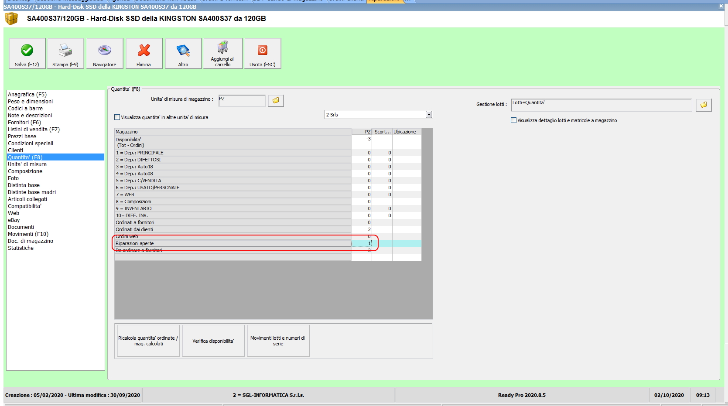The height and width of the screenshot is (406, 728).
Task: Select the 1 = Dep.: PRINCIPALE row
Action: click(x=233, y=153)
